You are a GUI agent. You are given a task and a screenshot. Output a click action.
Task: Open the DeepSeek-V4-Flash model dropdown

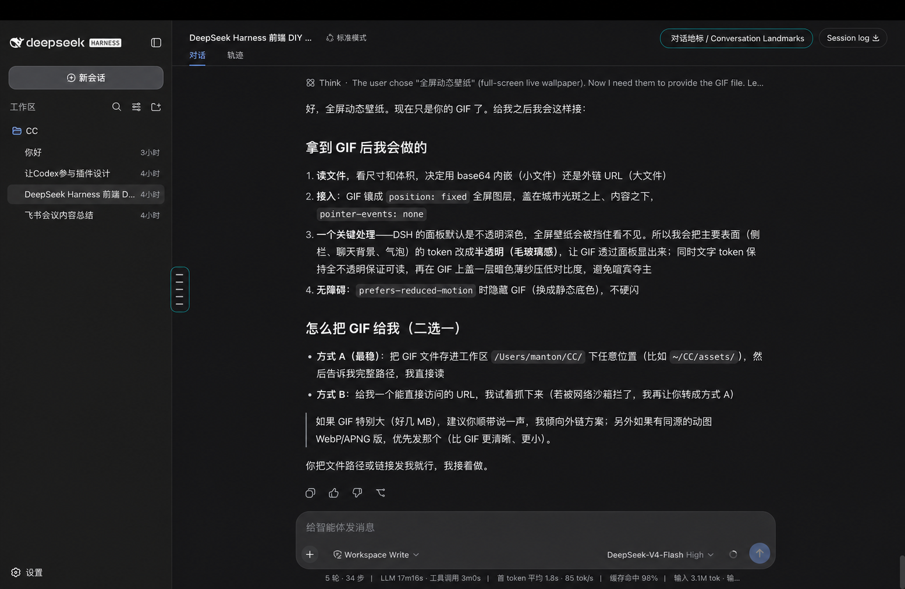tap(660, 555)
